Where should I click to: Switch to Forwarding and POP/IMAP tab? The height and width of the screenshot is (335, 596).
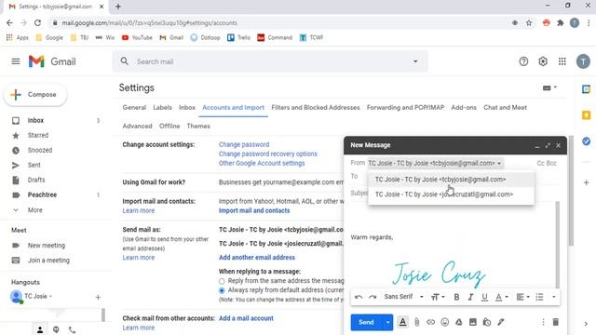pos(405,108)
